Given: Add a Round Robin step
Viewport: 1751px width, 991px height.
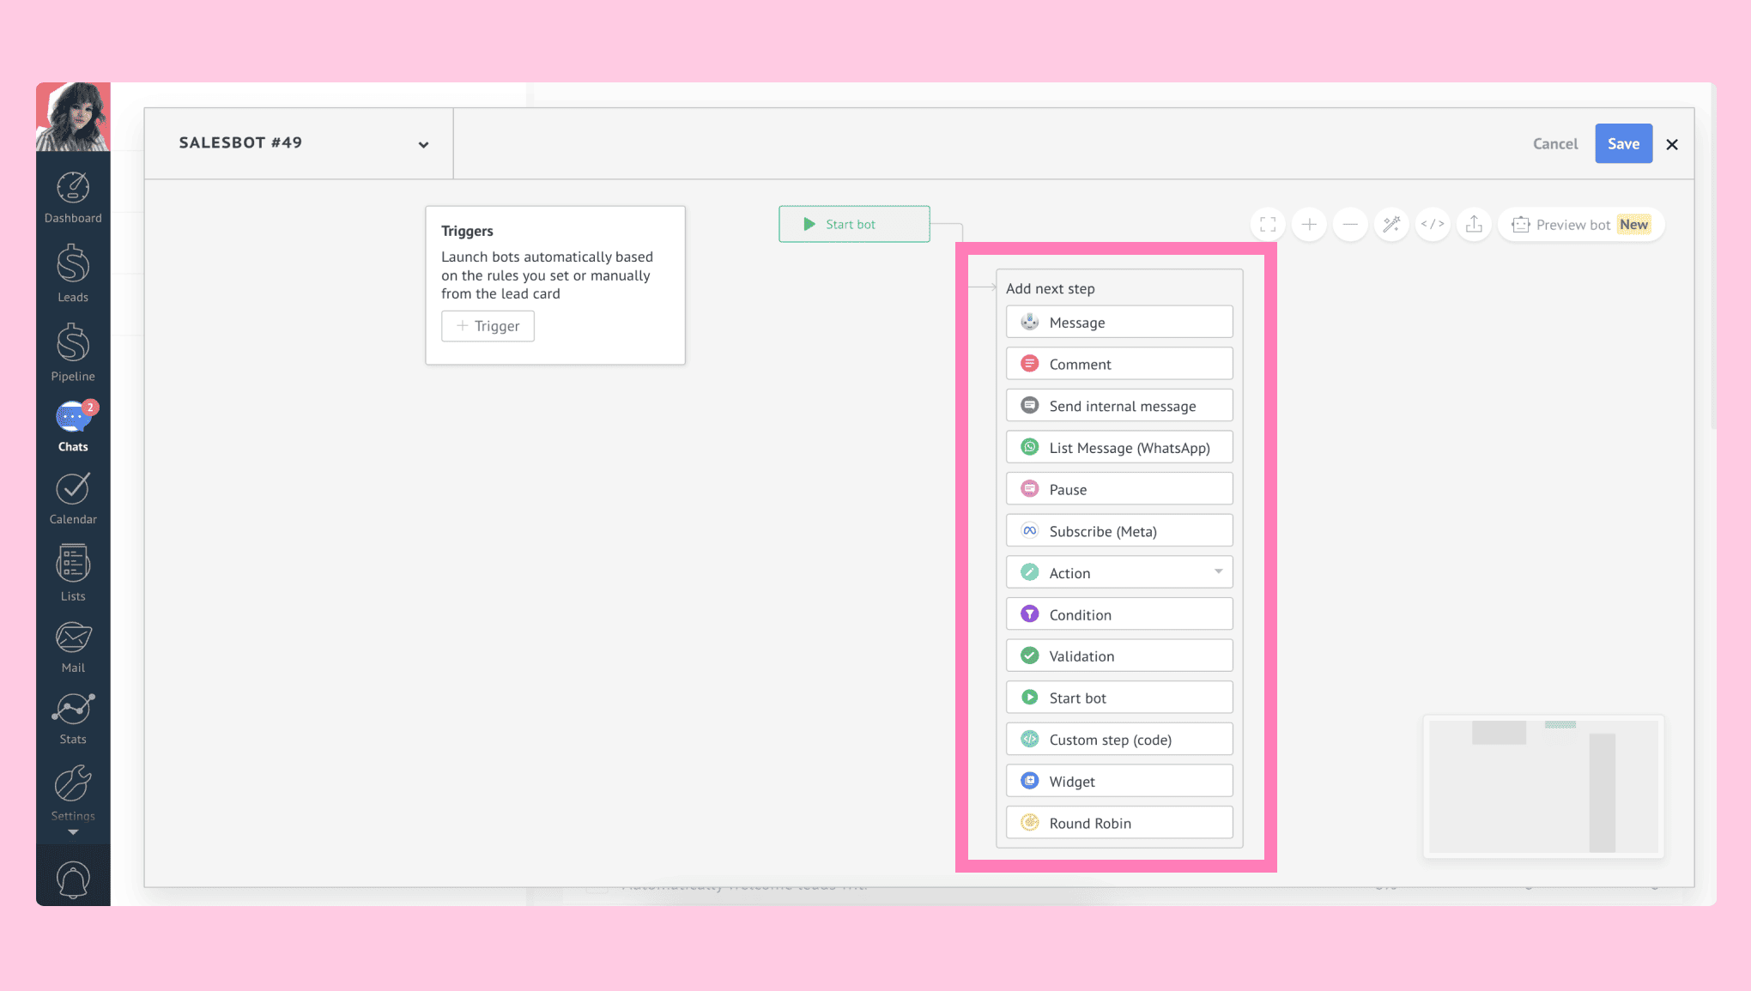Looking at the screenshot, I should pyautogui.click(x=1119, y=823).
